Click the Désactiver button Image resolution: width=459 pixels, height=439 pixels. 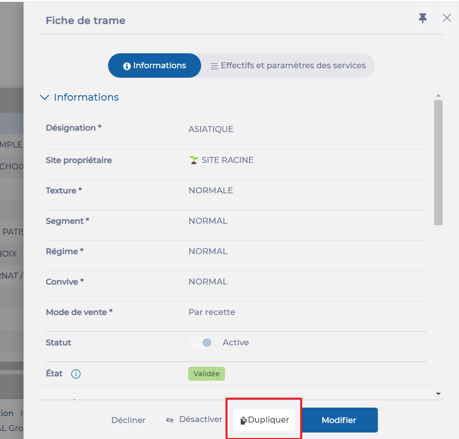tap(194, 420)
